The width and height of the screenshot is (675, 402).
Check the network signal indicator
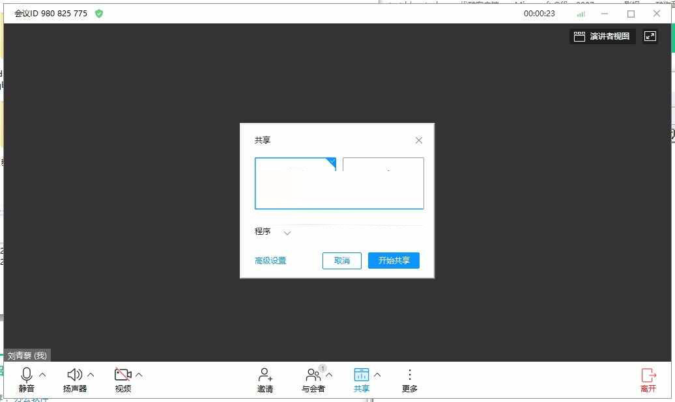[x=581, y=13]
